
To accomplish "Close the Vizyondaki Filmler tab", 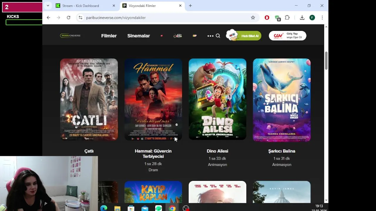I will point(180,6).
